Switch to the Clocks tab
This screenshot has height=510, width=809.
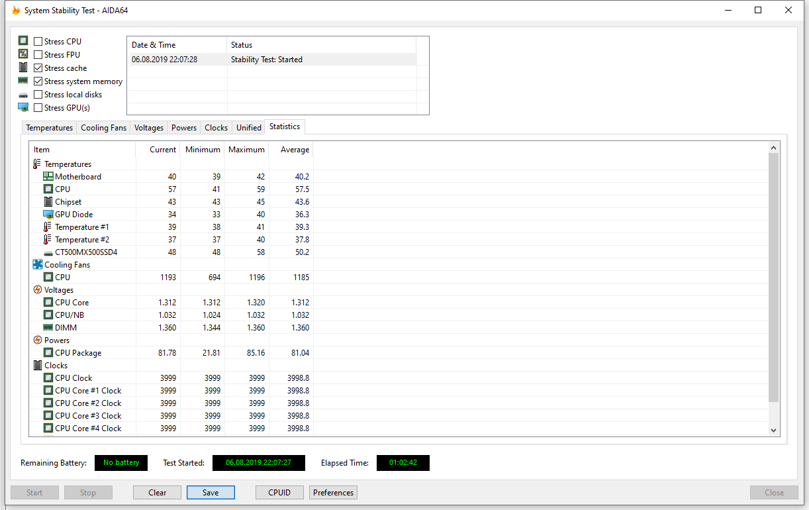(x=216, y=128)
